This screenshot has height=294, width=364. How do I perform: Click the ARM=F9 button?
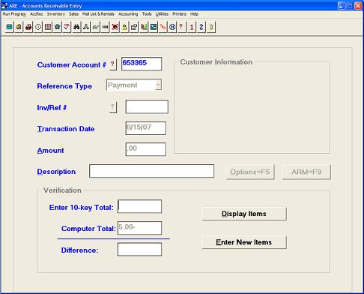tap(306, 172)
